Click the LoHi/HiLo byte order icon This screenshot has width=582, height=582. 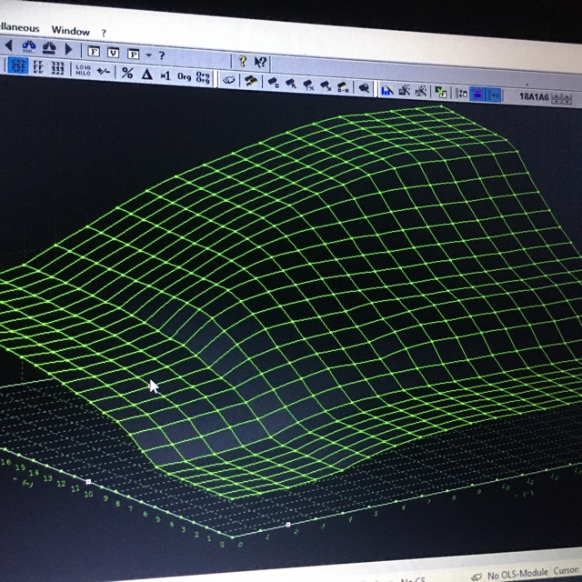coord(82,70)
